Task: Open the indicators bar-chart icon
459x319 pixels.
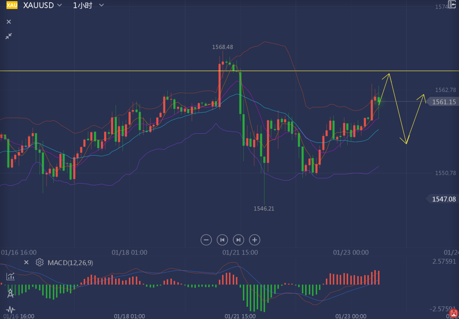Action: 10,276
